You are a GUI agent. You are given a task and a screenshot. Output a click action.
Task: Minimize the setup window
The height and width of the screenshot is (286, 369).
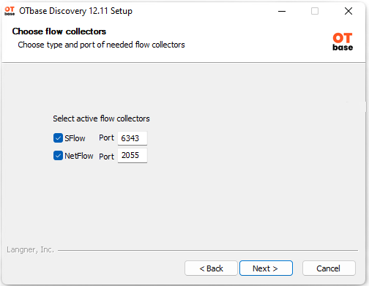click(282, 11)
